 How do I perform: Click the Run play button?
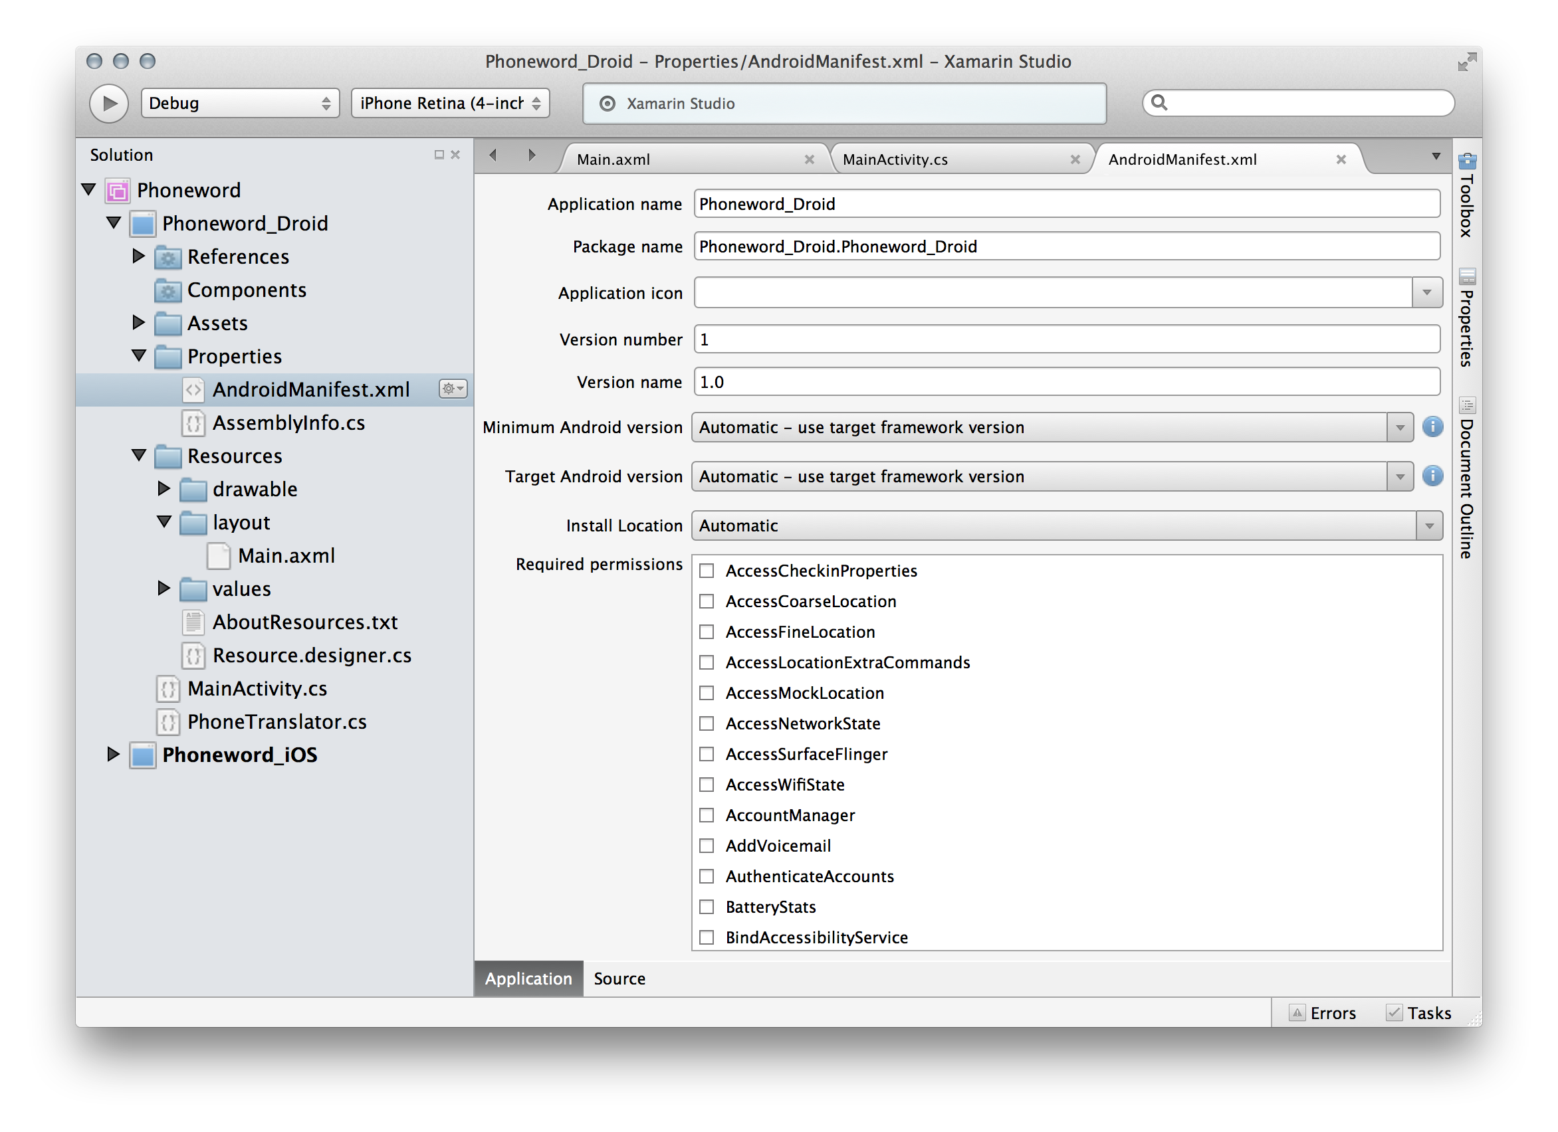click(108, 103)
